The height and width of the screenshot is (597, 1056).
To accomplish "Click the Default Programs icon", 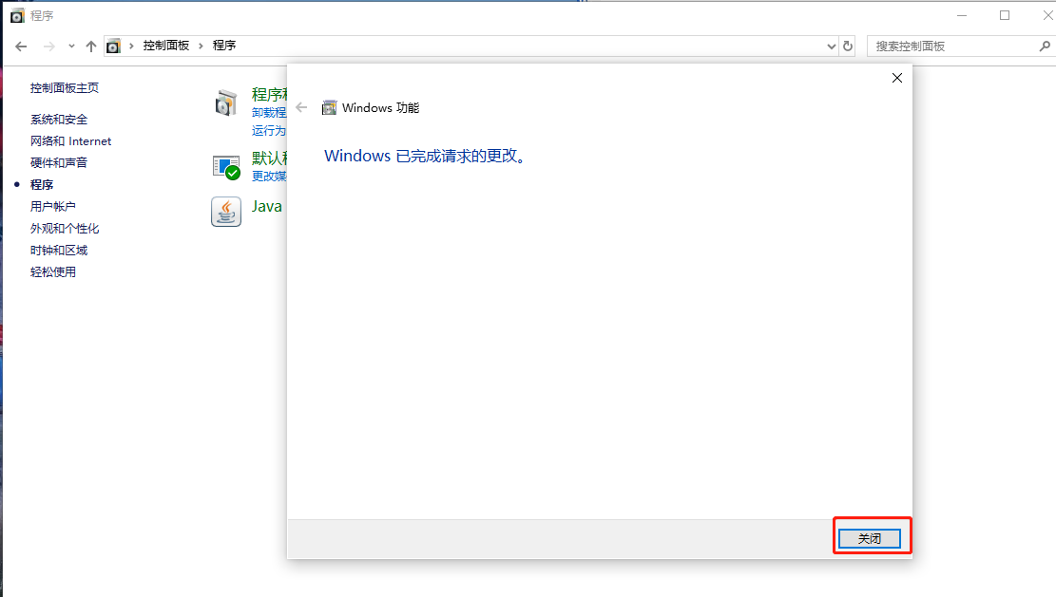I will [x=226, y=167].
